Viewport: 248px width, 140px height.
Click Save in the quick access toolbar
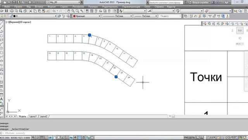(x=14, y=2)
